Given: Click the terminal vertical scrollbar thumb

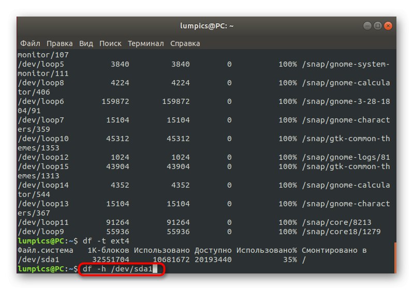Looking at the screenshot, I should click(x=395, y=257).
